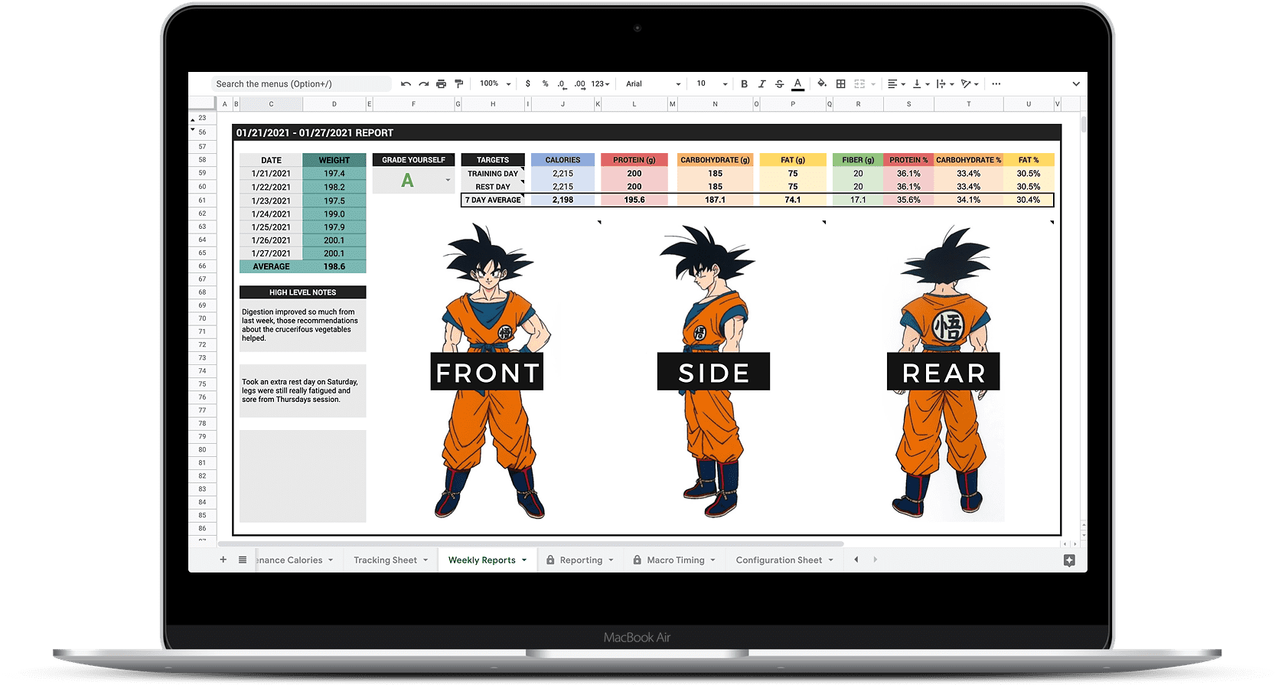Add a new sheet with plus icon
This screenshot has width=1275, height=685.
223,559
